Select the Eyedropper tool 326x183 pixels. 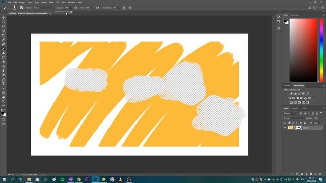pyautogui.click(x=3, y=40)
